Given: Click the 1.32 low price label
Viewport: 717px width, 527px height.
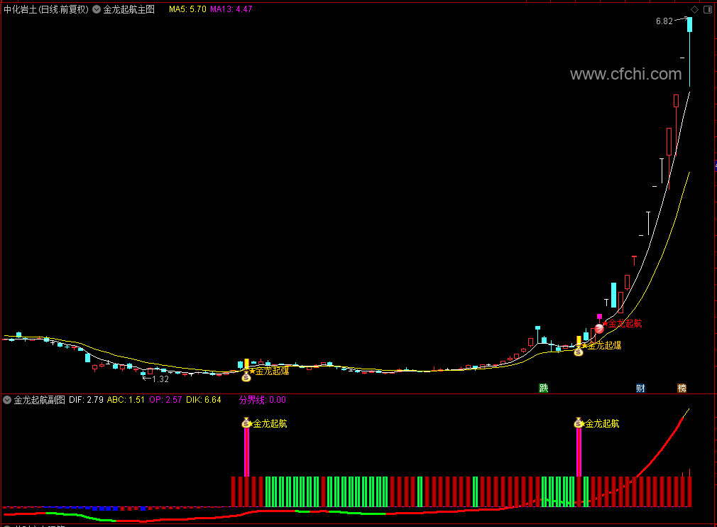Looking at the screenshot, I should tap(160, 379).
